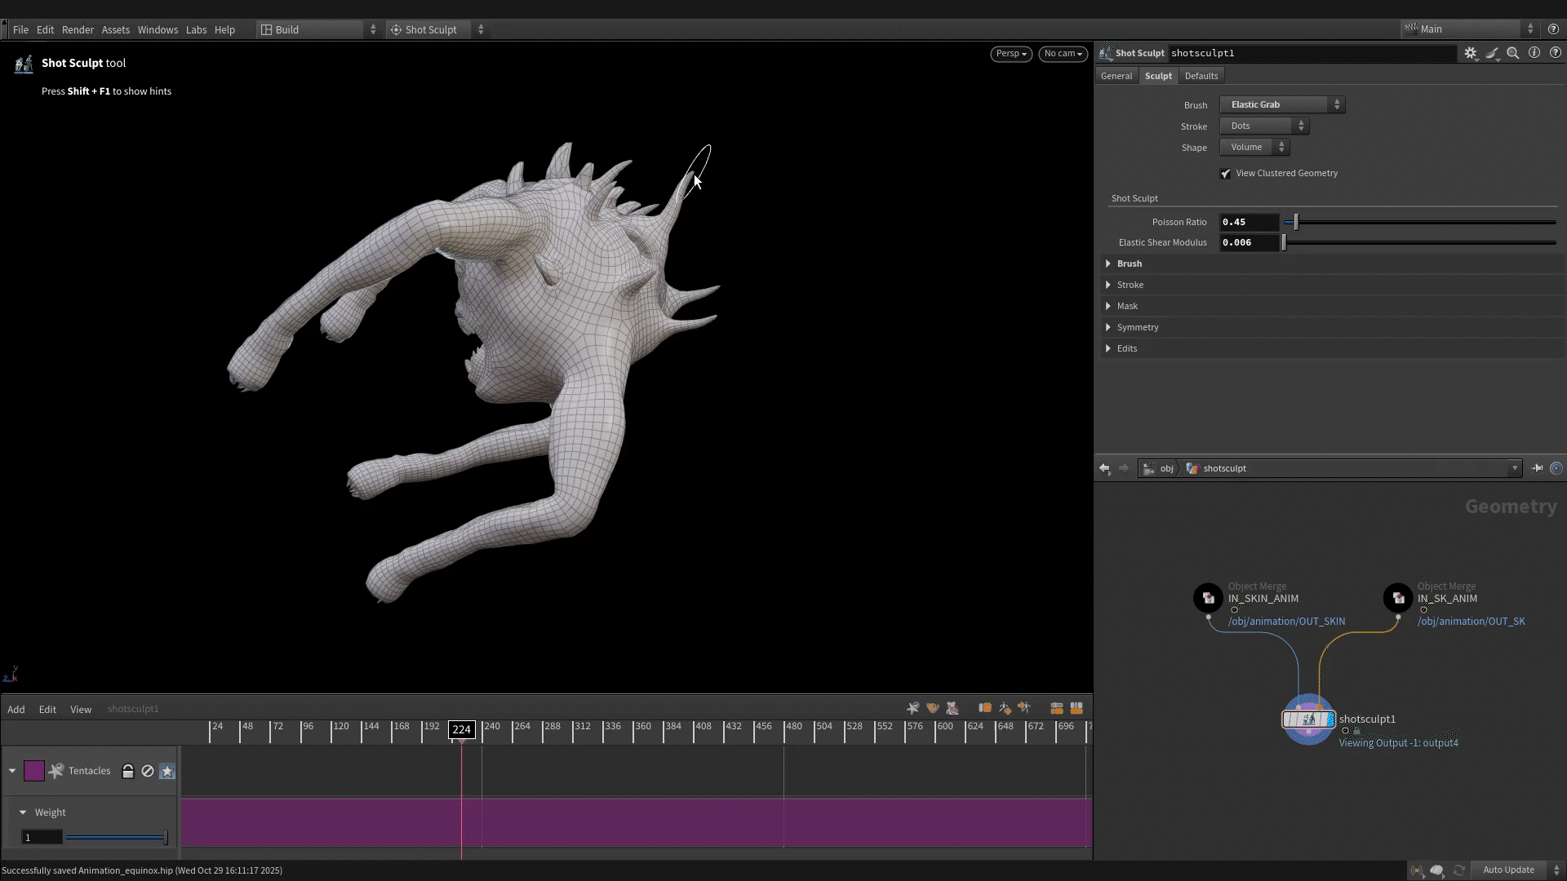Switch to the General tab
This screenshot has height=881, width=1567.
coord(1116,76)
